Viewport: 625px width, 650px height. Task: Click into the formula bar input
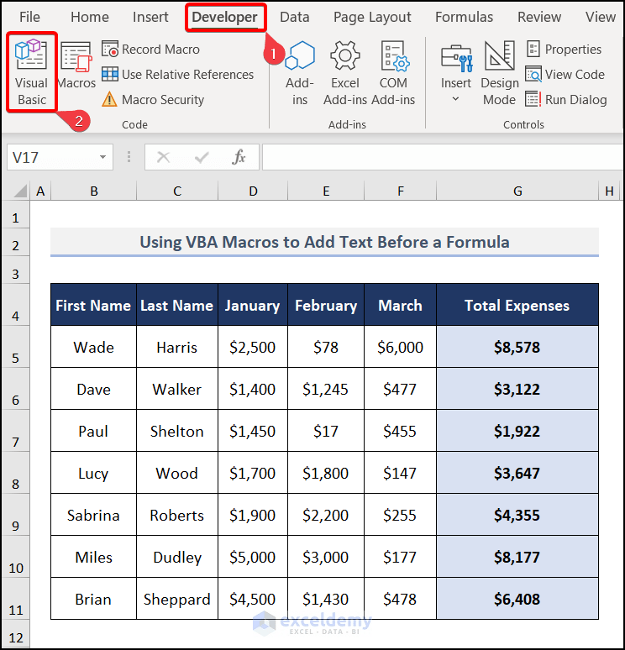coord(443,157)
